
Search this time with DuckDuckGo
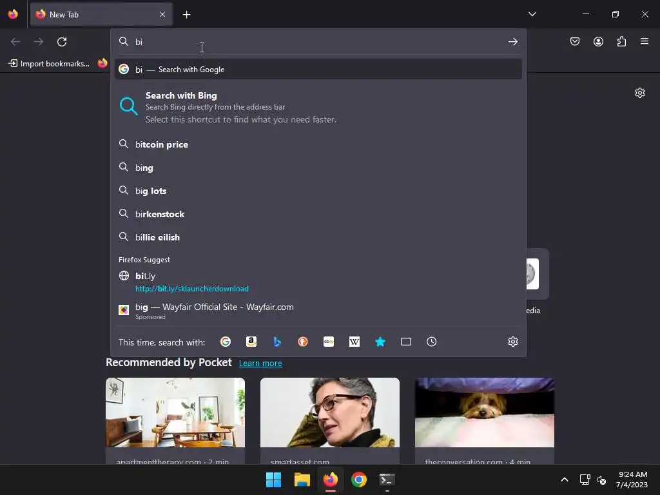(303, 342)
